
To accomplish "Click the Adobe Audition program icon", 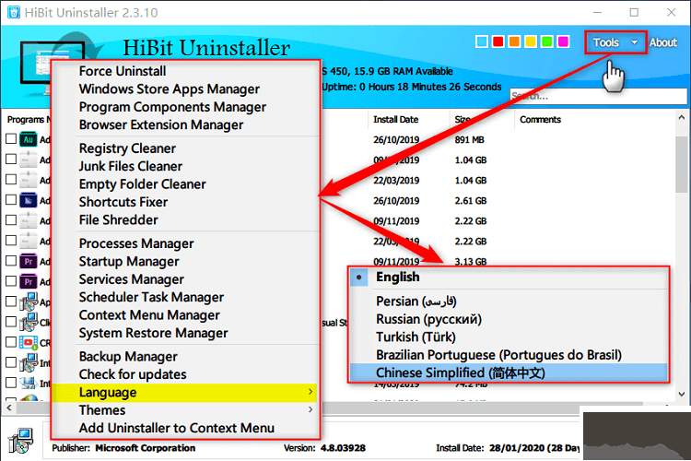I will [x=29, y=139].
